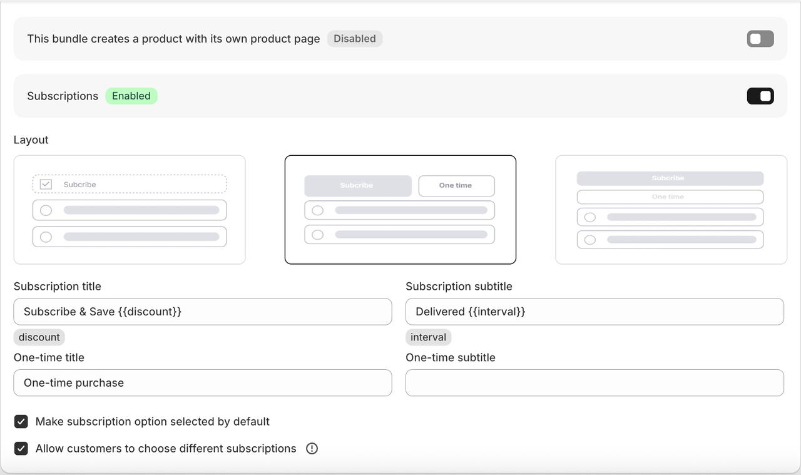Viewport: 801px width, 475px height.
Task: Click the checkbox icon in first layout preview
Action: click(46, 185)
